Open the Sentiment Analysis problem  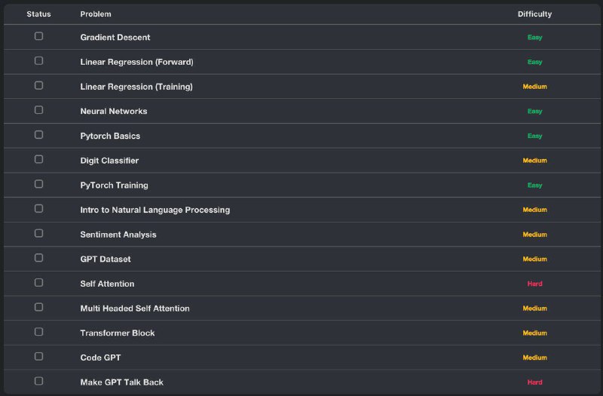click(118, 235)
